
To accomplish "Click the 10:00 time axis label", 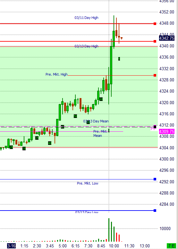I will tap(114, 246).
